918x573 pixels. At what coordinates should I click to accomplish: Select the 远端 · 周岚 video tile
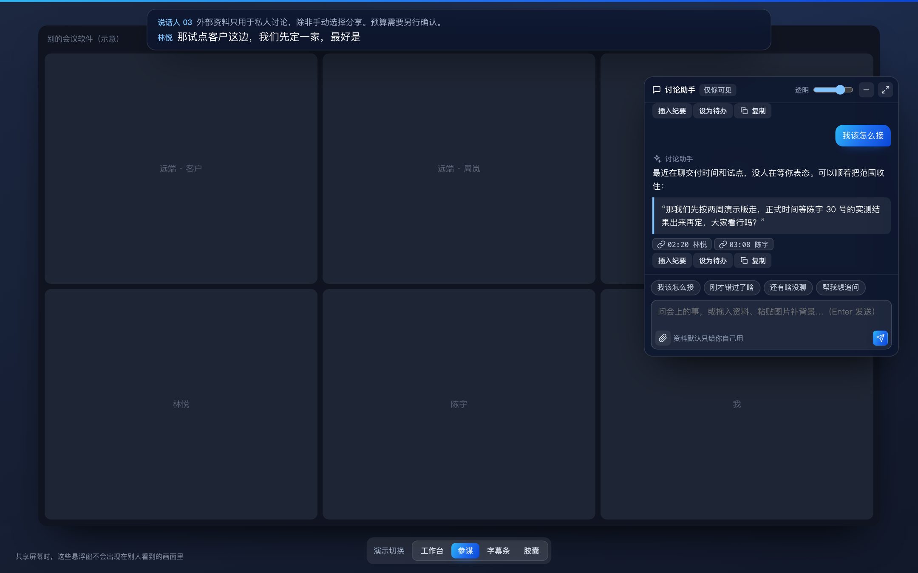(459, 169)
